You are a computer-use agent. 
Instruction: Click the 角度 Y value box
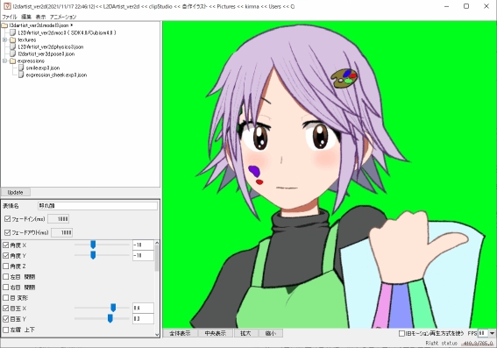pyautogui.click(x=143, y=255)
